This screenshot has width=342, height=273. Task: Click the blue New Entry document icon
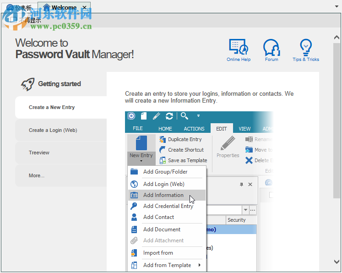click(141, 143)
